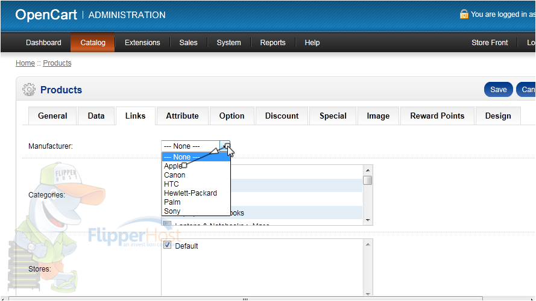Switch to the Option tab
This screenshot has width=536, height=301.
click(x=232, y=116)
